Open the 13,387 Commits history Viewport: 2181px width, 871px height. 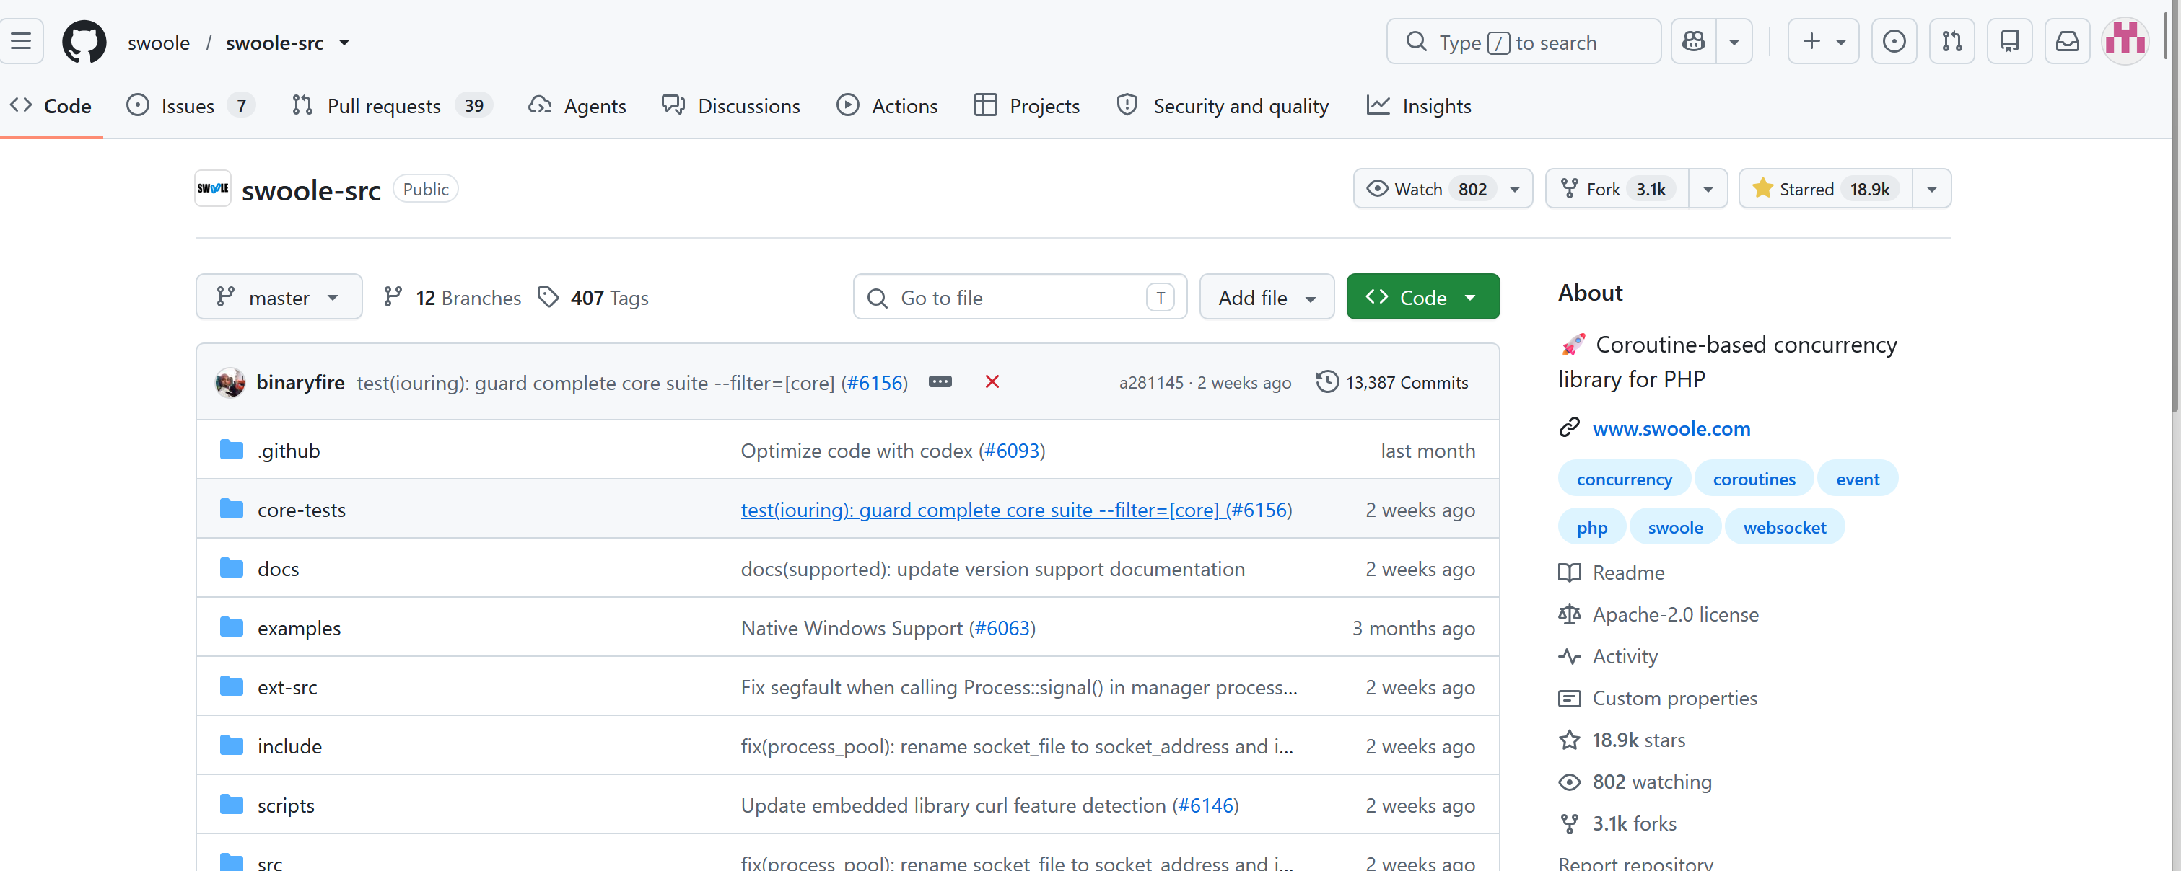(1393, 382)
